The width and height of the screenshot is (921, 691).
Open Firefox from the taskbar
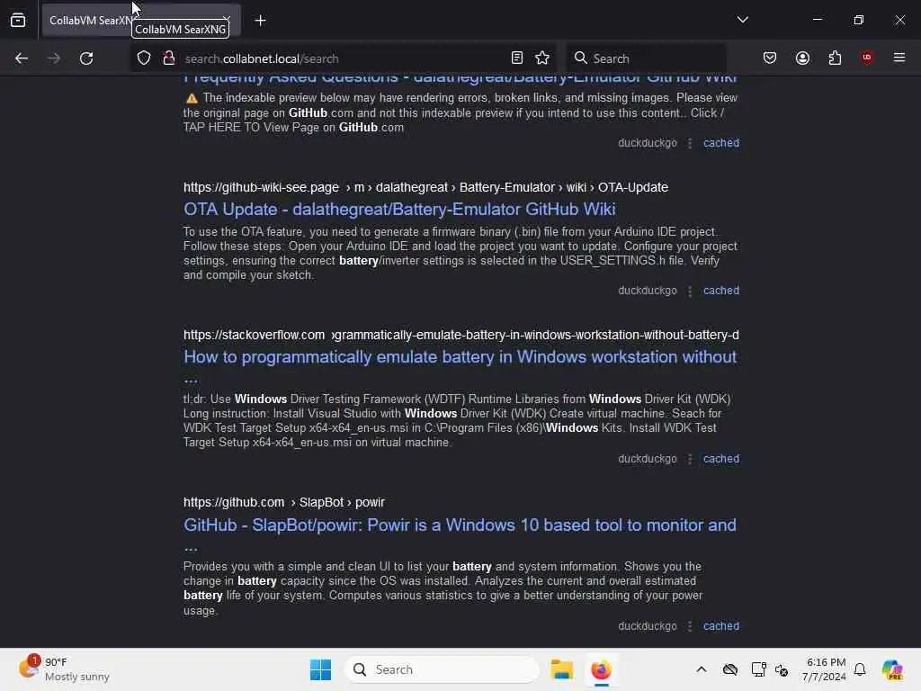[x=601, y=669]
